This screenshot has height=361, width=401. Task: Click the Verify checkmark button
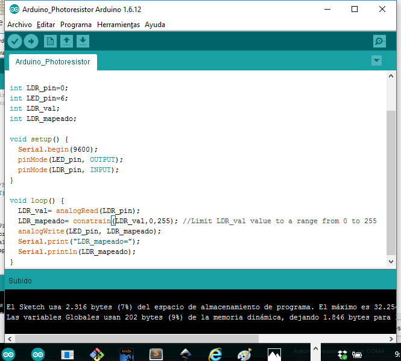[15, 42]
